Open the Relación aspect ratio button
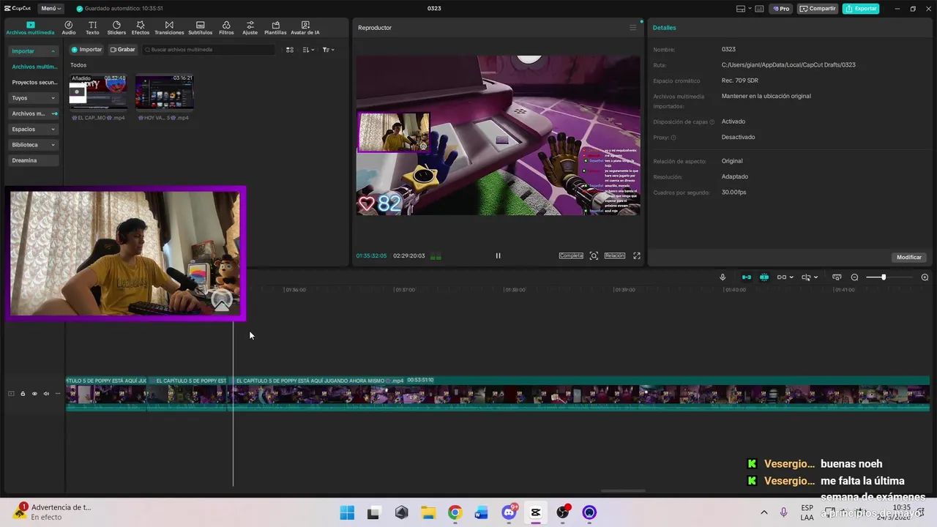The width and height of the screenshot is (937, 527). 615,255
